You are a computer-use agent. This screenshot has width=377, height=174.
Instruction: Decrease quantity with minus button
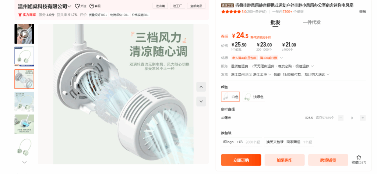click(341, 118)
